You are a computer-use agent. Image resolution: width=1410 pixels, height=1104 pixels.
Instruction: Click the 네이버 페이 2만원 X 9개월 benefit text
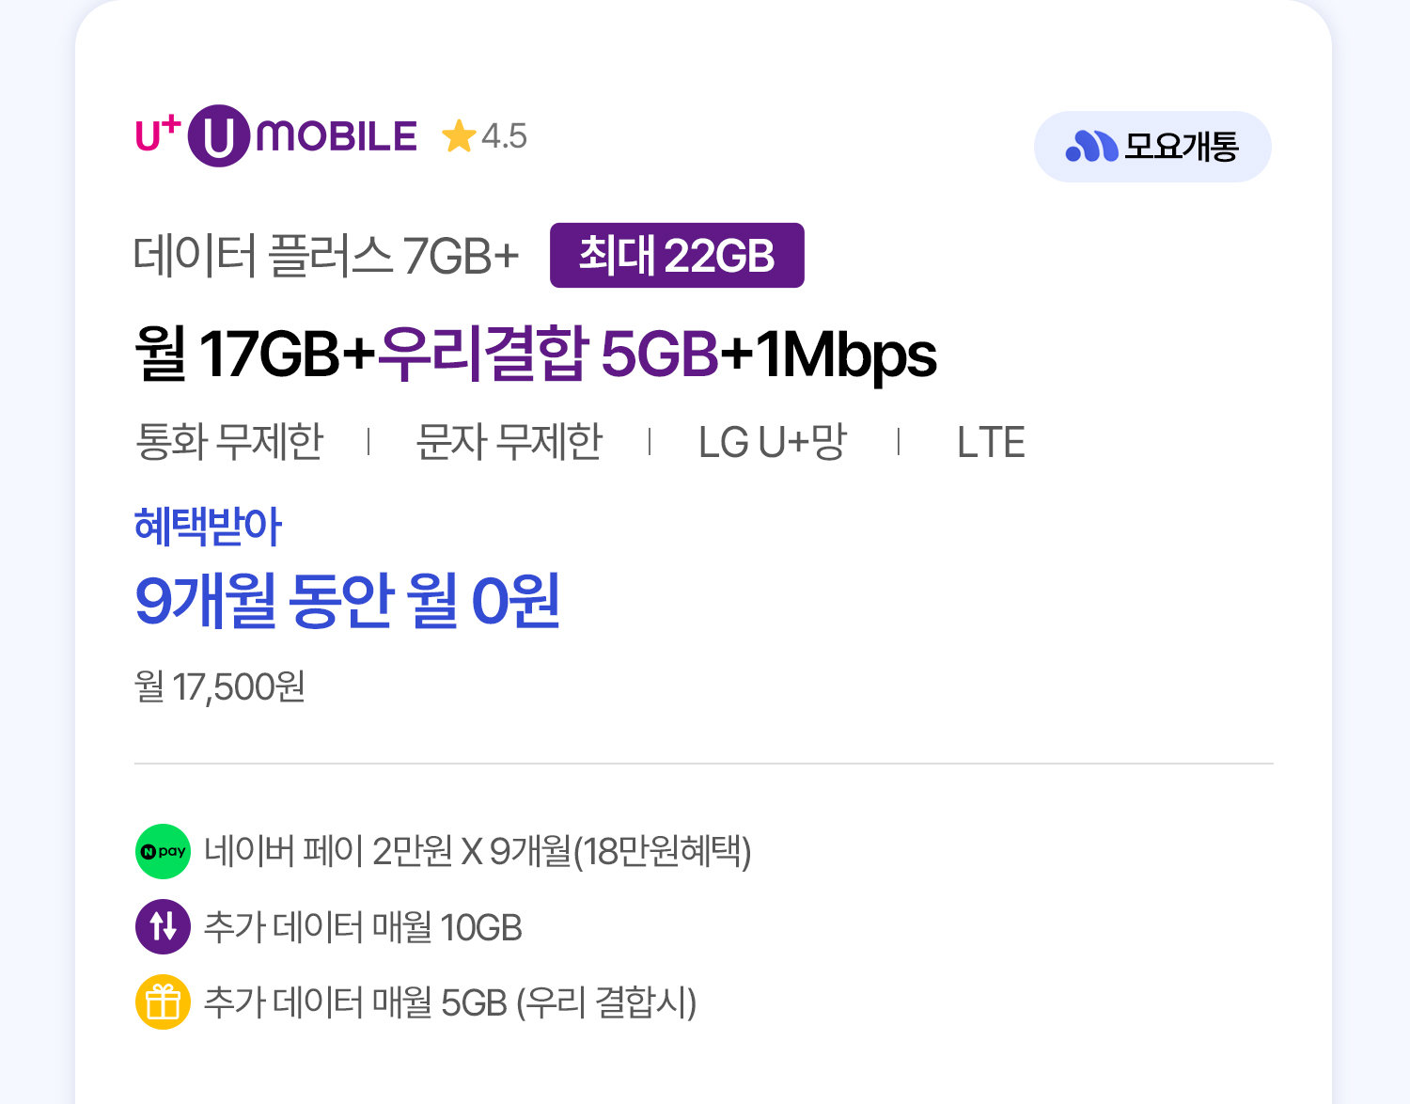(x=478, y=852)
